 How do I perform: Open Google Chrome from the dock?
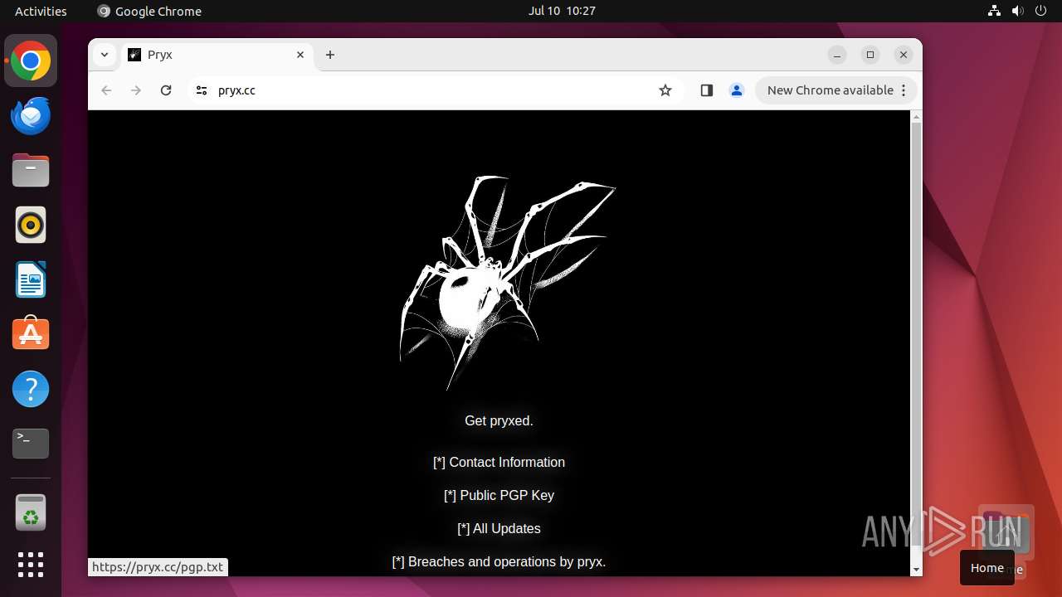[31, 61]
